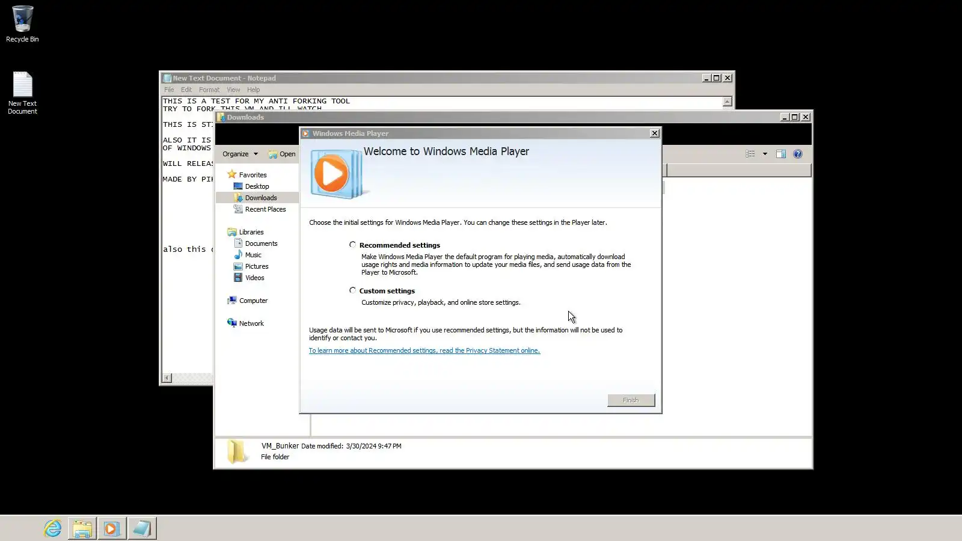Open the Privacy Statement online link
Screen dimensions: 962x541
point(424,350)
